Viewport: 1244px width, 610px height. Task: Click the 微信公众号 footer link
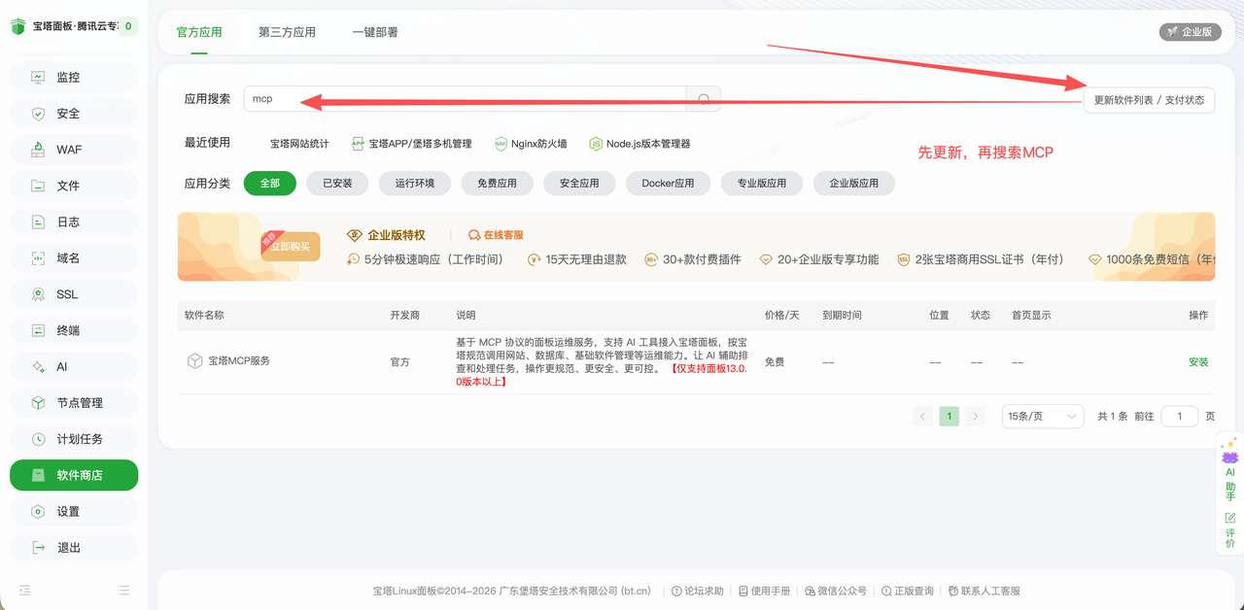(x=836, y=591)
